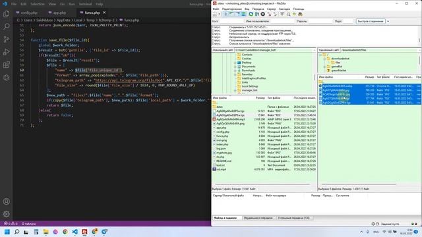The image size is (422, 237).
Task: Toggle directory comparison in FileZilla
Action: click(288, 14)
